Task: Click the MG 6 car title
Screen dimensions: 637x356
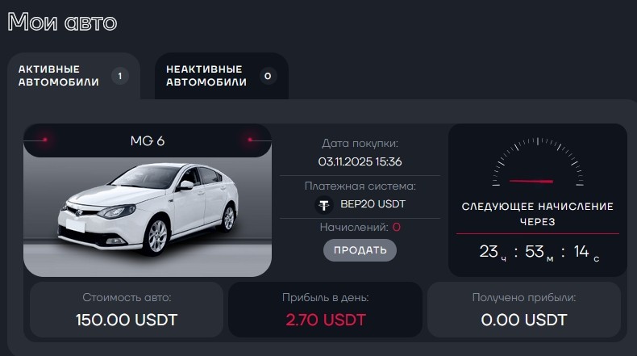Action: (x=148, y=141)
